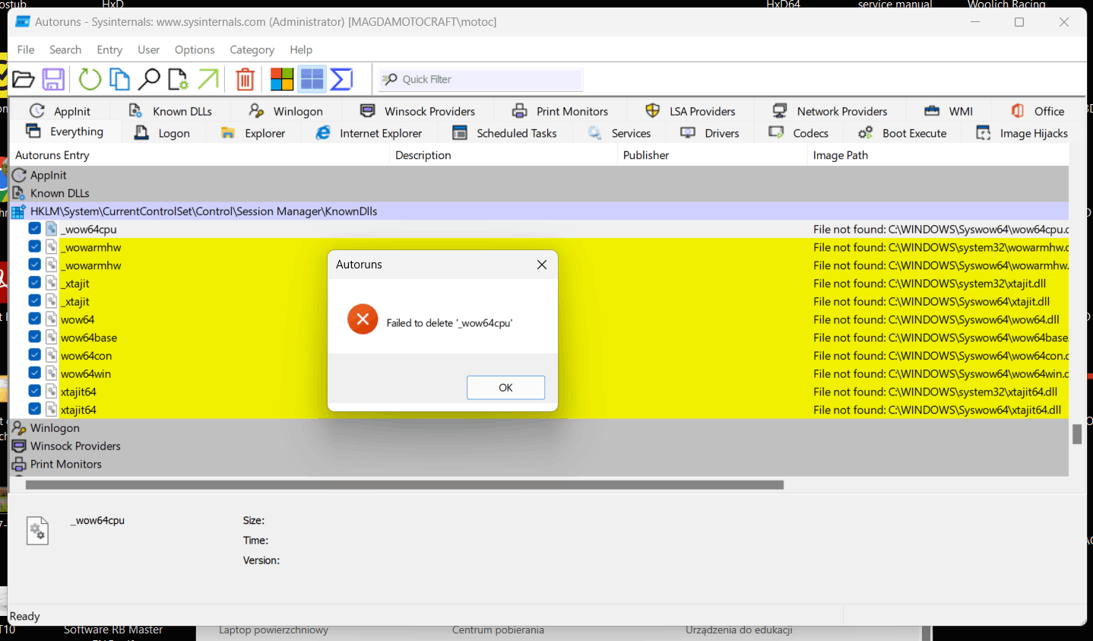The image size is (1093, 641).
Task: Click the colorful Microsoft entries filter icon
Action: pos(282,79)
